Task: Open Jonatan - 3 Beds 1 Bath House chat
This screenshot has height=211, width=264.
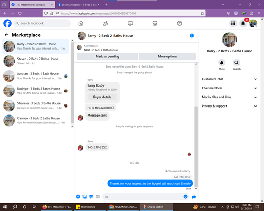Action: click(x=35, y=76)
